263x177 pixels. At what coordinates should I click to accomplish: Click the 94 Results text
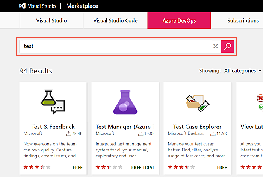(36, 71)
